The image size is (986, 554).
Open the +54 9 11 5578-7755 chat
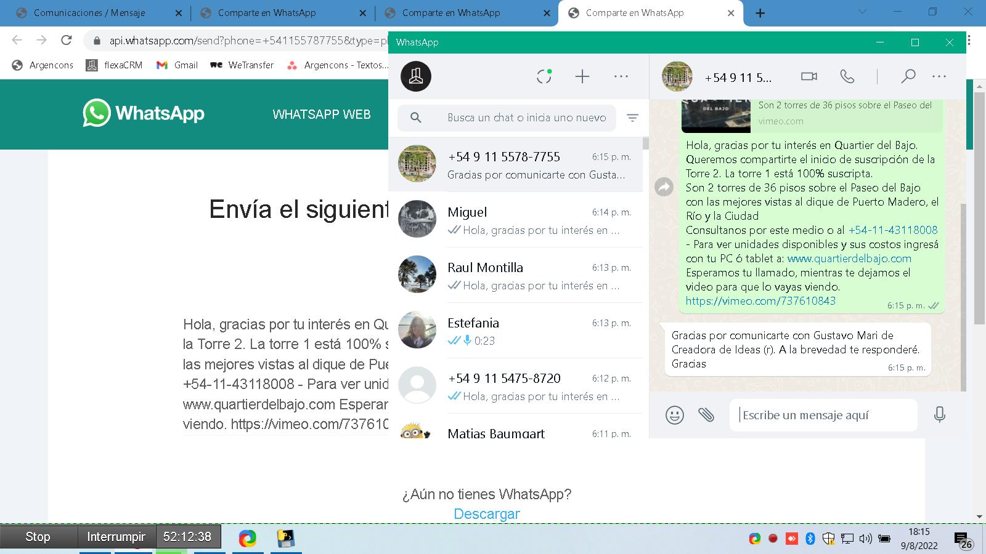[x=515, y=164]
